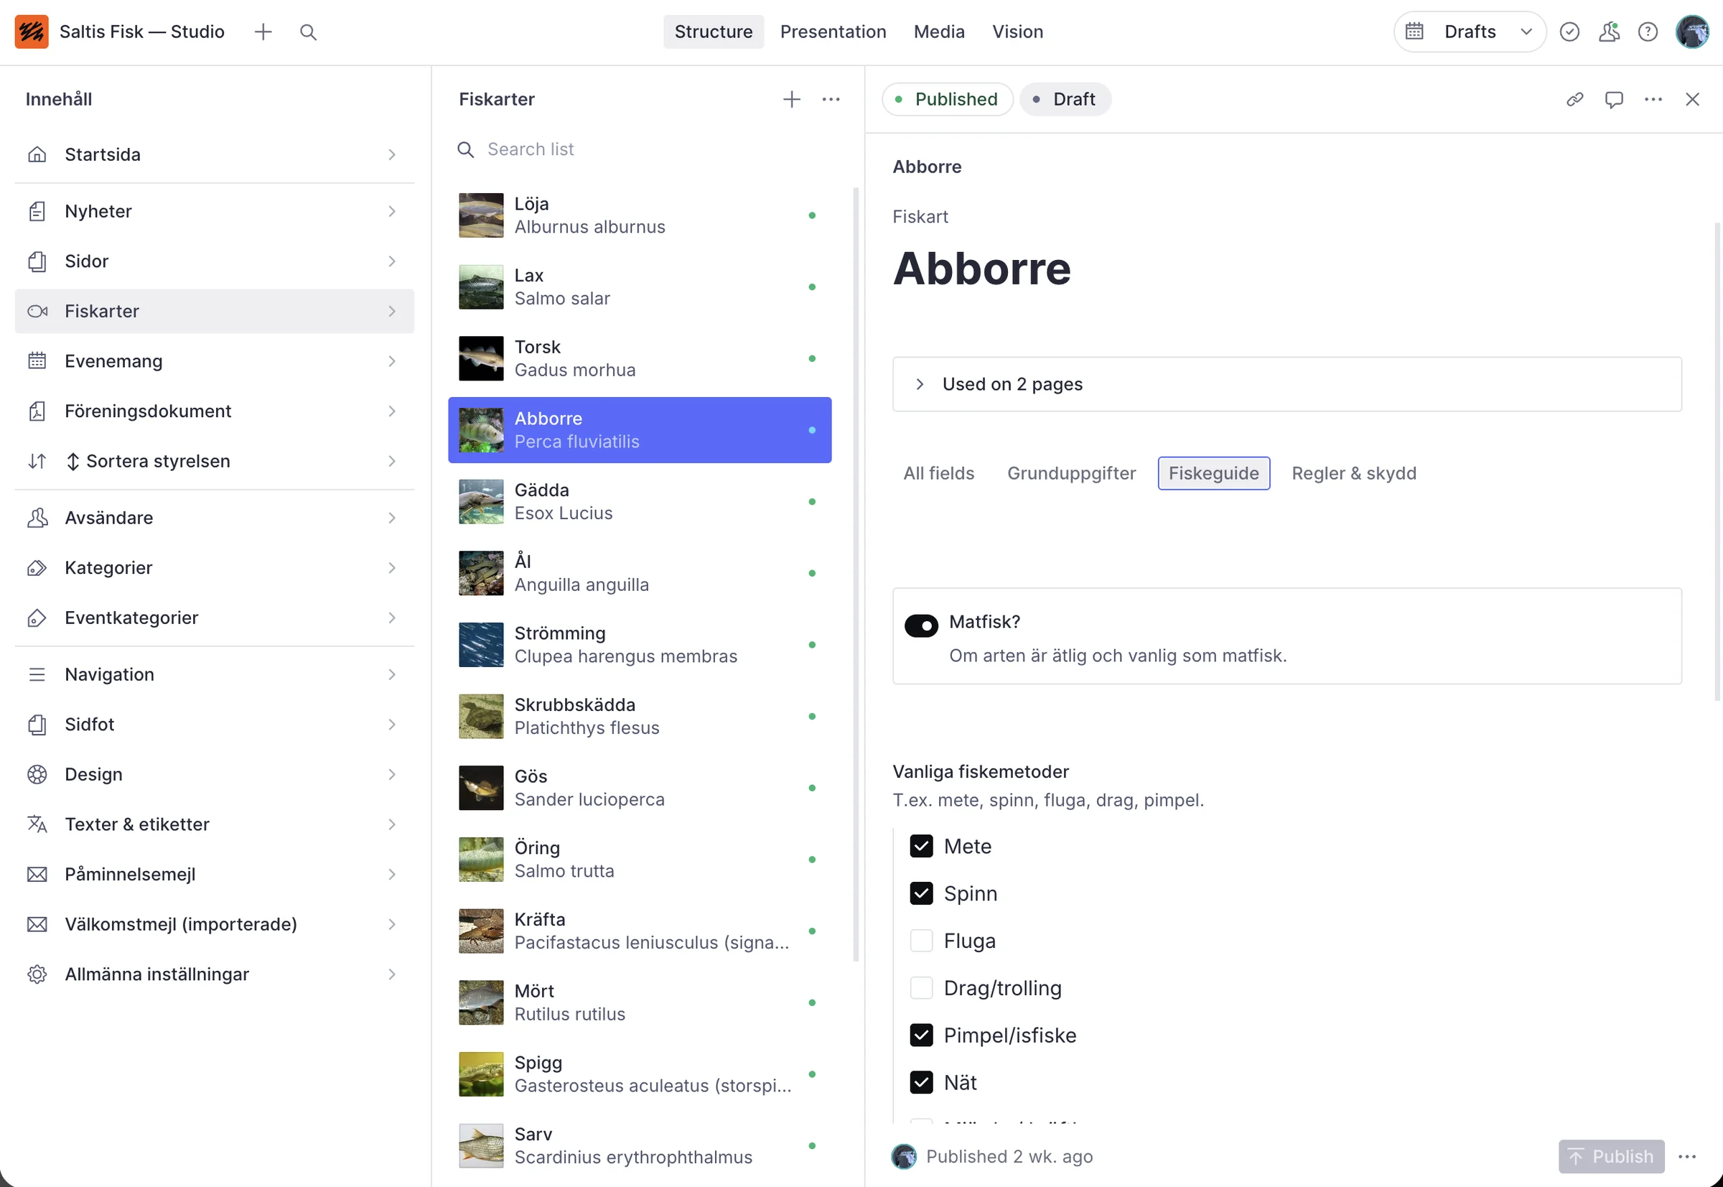The image size is (1723, 1187).
Task: Open the presence users icon in top bar
Action: pos(1608,32)
